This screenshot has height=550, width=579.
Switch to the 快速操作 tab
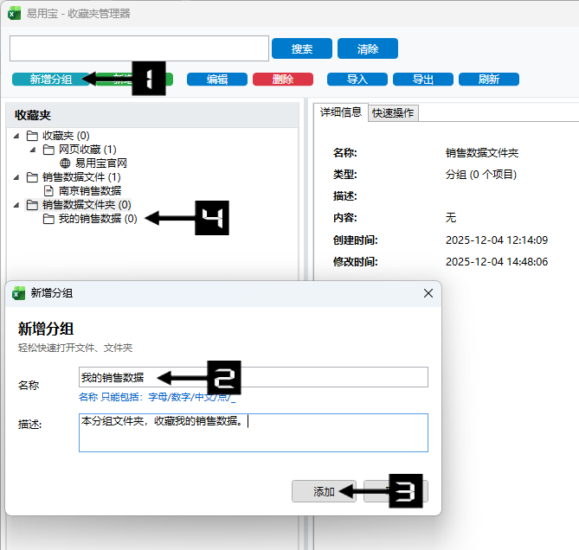(393, 112)
